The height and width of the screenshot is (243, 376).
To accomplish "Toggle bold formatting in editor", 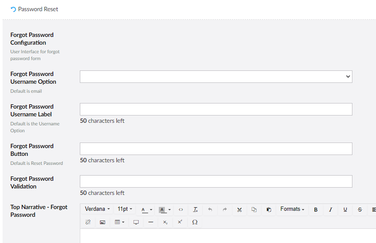I will click(x=316, y=210).
